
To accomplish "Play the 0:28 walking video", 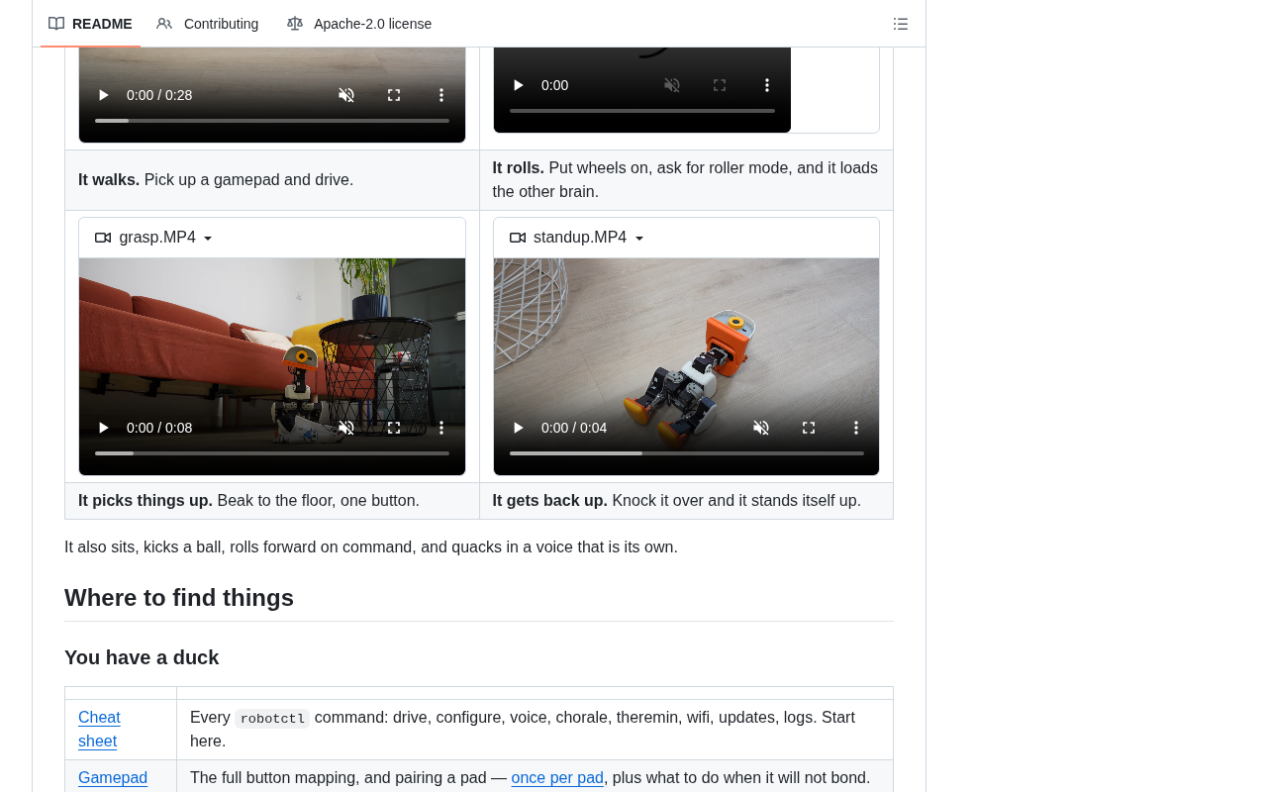I will click(x=103, y=95).
